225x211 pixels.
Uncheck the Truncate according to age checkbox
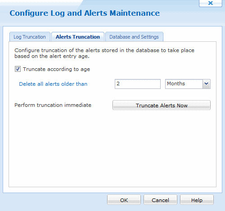tap(18, 69)
